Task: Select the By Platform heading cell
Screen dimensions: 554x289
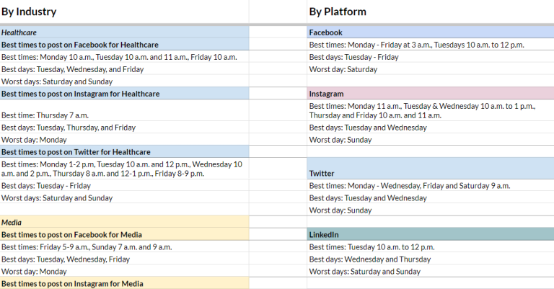Action: click(337, 12)
